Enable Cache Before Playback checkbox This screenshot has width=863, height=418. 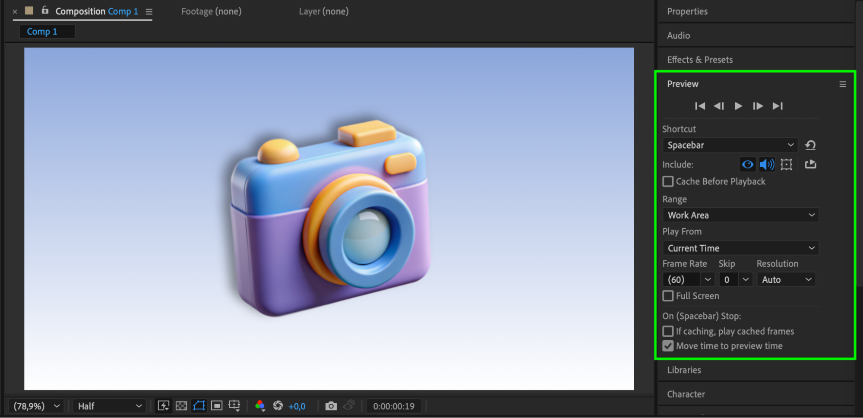point(668,181)
